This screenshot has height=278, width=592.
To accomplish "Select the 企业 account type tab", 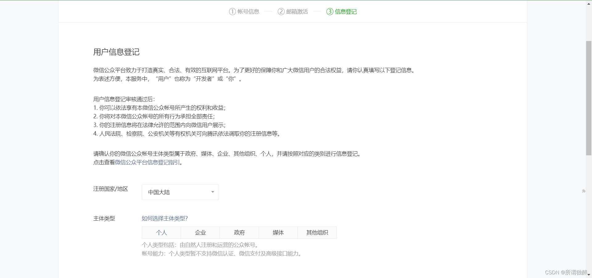I will tap(200, 233).
